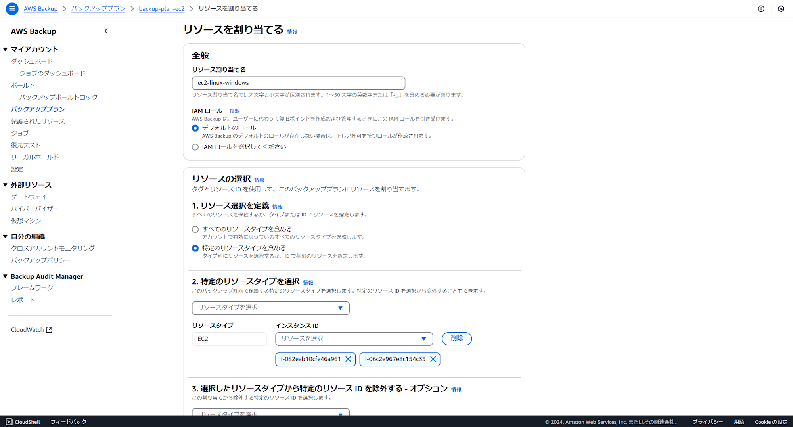
Task: Click 情報 link beside IAM ロール
Action: click(234, 111)
